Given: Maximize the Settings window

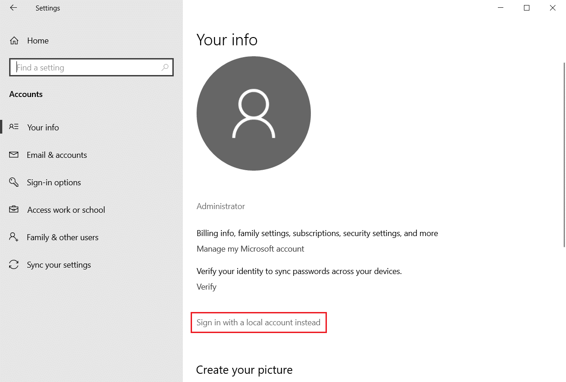Looking at the screenshot, I should pos(526,8).
